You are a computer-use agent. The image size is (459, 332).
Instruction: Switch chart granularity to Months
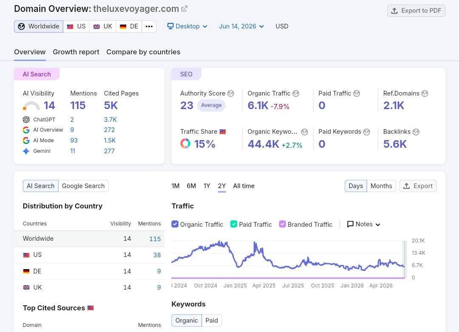(381, 186)
